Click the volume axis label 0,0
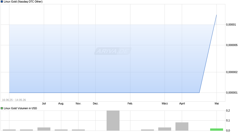 (x=228, y=130)
